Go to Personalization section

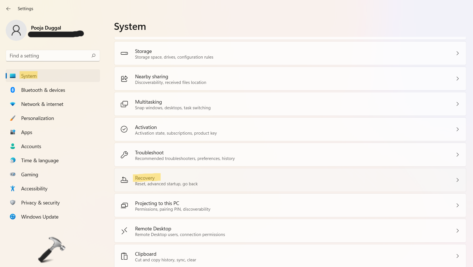tap(37, 118)
